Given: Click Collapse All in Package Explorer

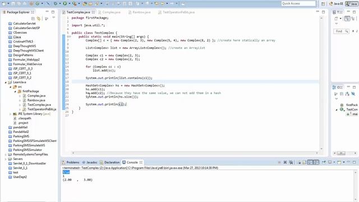Looking at the screenshot, I should click(33, 19).
